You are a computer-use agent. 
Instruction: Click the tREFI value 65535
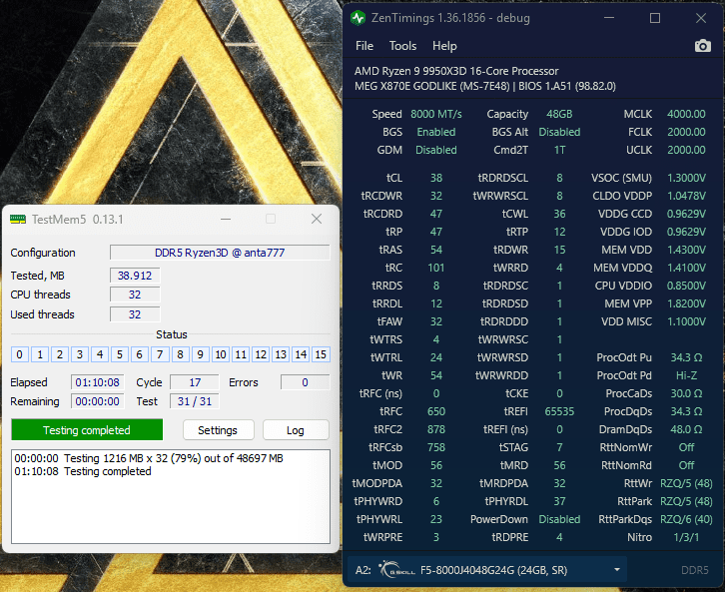[559, 411]
